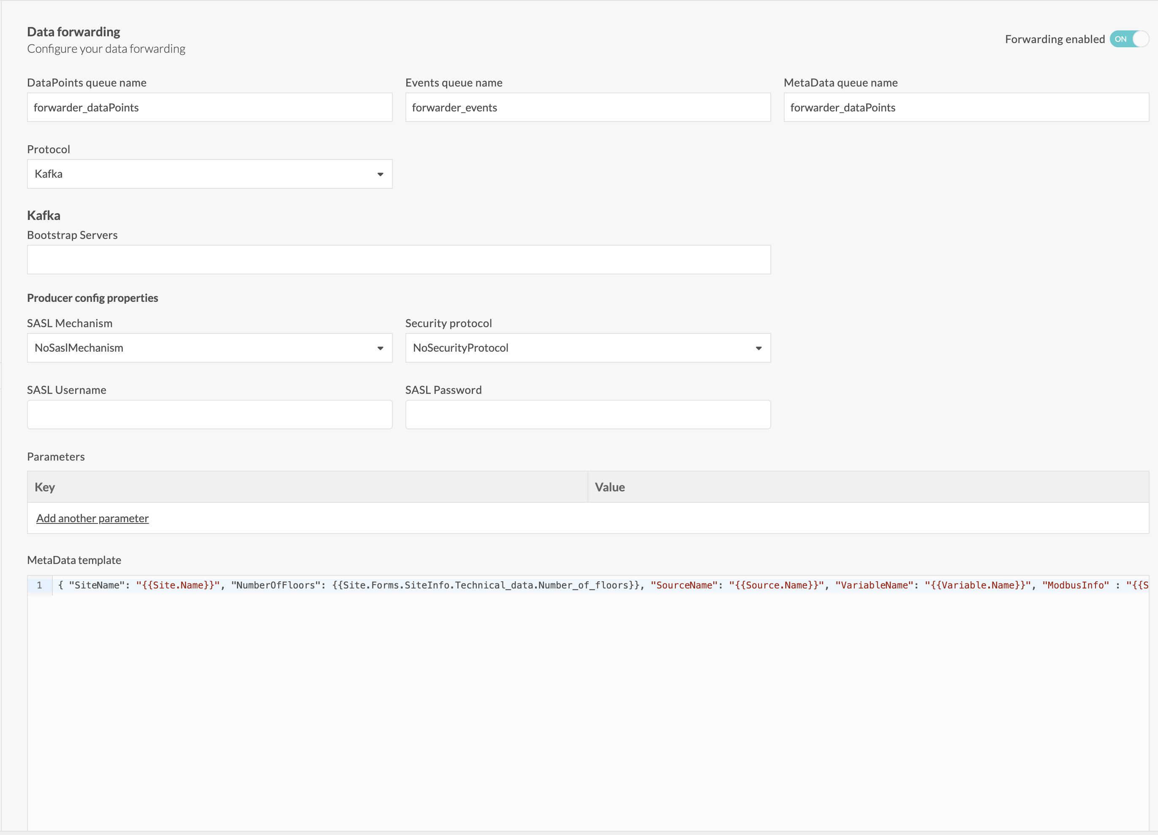
Task: Click the Bootstrap Servers input field
Action: point(398,260)
